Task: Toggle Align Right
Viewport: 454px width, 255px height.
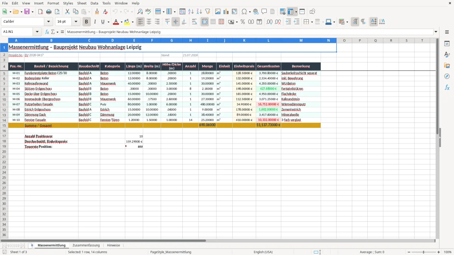Action: click(x=157, y=22)
